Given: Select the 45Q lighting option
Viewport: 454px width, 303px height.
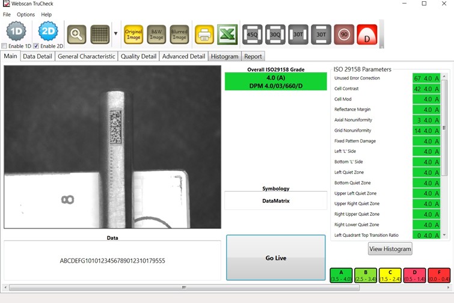Looking at the screenshot, I should coord(253,34).
